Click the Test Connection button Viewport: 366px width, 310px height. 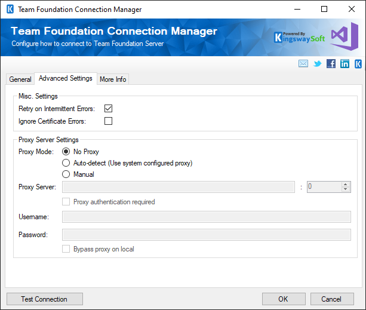click(45, 299)
